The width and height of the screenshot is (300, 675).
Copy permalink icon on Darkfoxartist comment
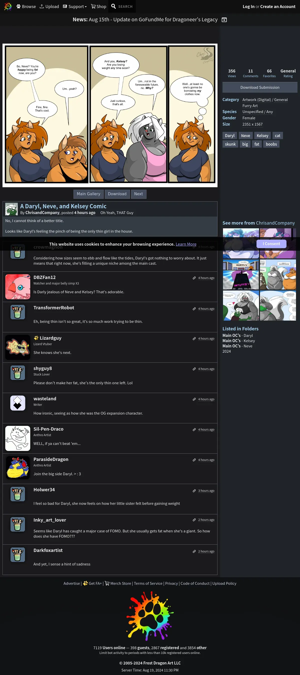tap(194, 551)
